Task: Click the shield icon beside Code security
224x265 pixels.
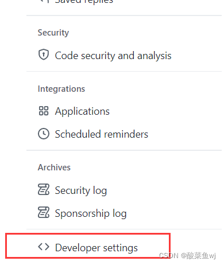Action: (44, 54)
